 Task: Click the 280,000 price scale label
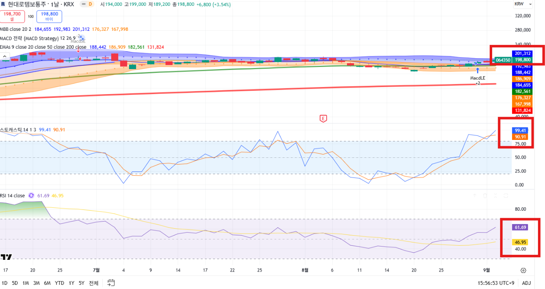523,30
